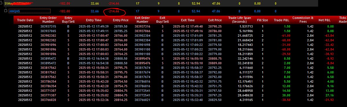The width and height of the screenshot is (347, 107).
Task: Click exit time 2025-05-12 15:32:40
Action: tap(188, 100)
